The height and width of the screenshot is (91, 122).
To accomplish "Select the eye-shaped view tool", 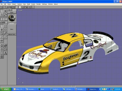I will pyautogui.click(x=5, y=11).
